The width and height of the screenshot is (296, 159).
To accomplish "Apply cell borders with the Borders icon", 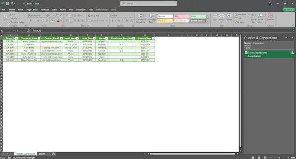I will coord(45,20).
